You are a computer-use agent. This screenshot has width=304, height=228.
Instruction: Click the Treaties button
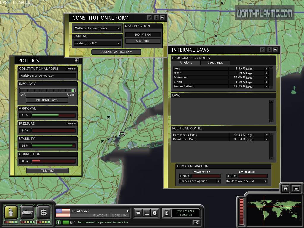(47, 171)
